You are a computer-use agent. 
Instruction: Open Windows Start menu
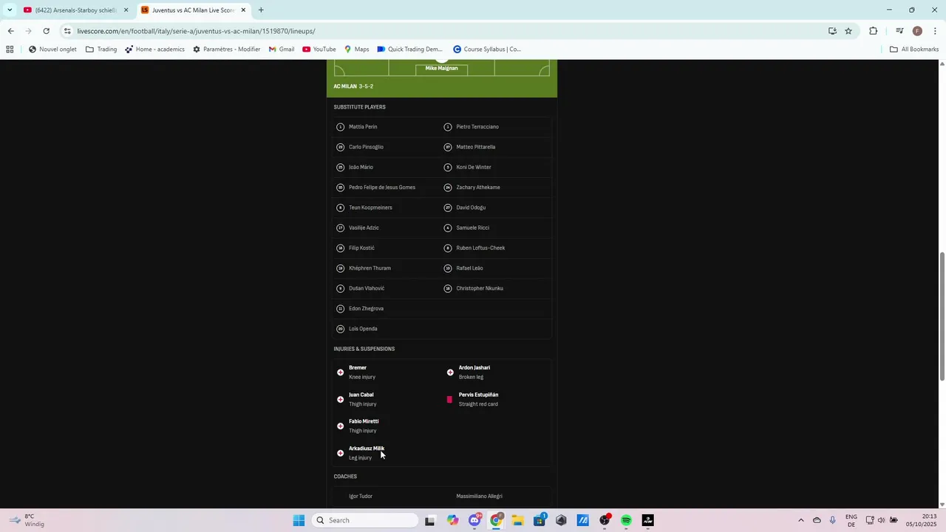point(299,520)
